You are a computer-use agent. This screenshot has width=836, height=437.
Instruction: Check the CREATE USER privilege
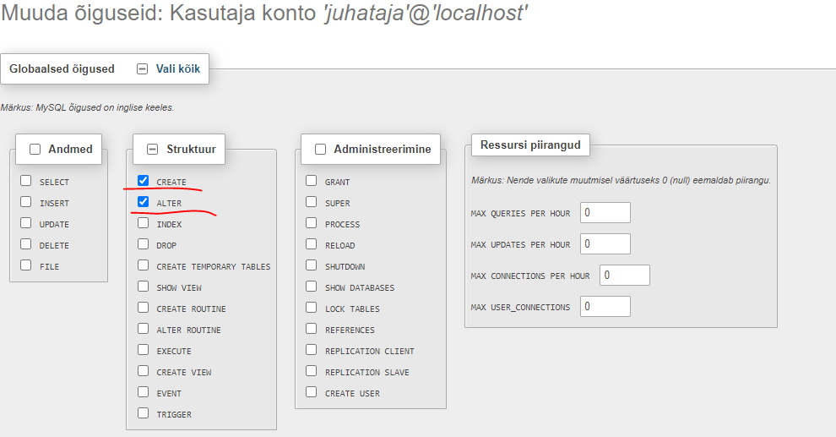tap(312, 392)
